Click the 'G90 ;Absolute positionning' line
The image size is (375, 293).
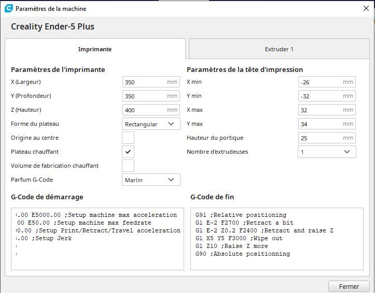pyautogui.click(x=243, y=254)
